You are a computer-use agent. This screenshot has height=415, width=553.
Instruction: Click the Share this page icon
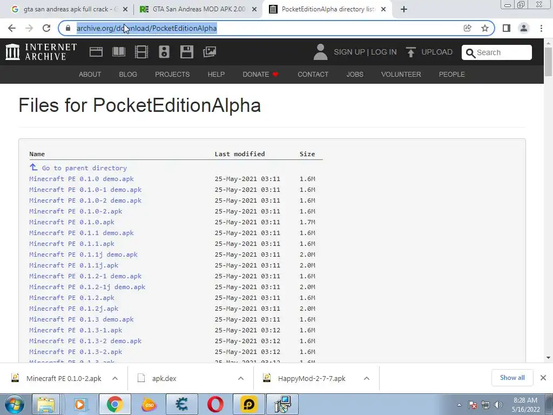(467, 28)
